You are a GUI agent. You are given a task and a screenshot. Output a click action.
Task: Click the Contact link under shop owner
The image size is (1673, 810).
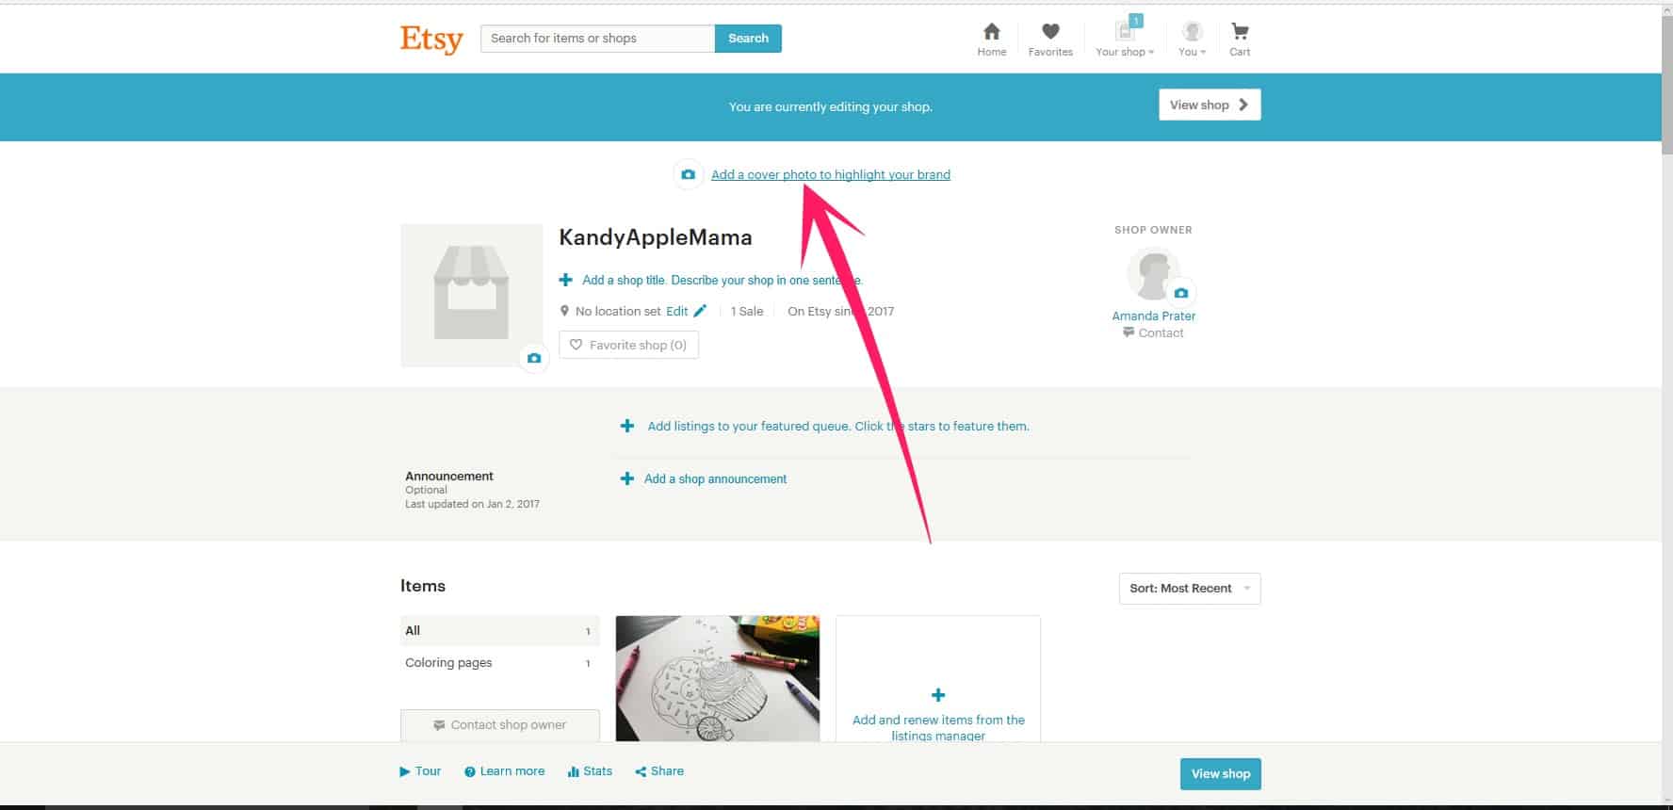(1153, 332)
